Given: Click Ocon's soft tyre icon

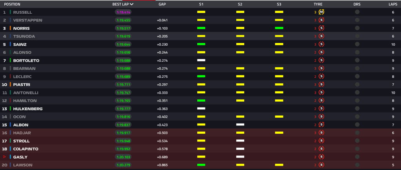Looking at the screenshot, I should (x=321, y=117).
